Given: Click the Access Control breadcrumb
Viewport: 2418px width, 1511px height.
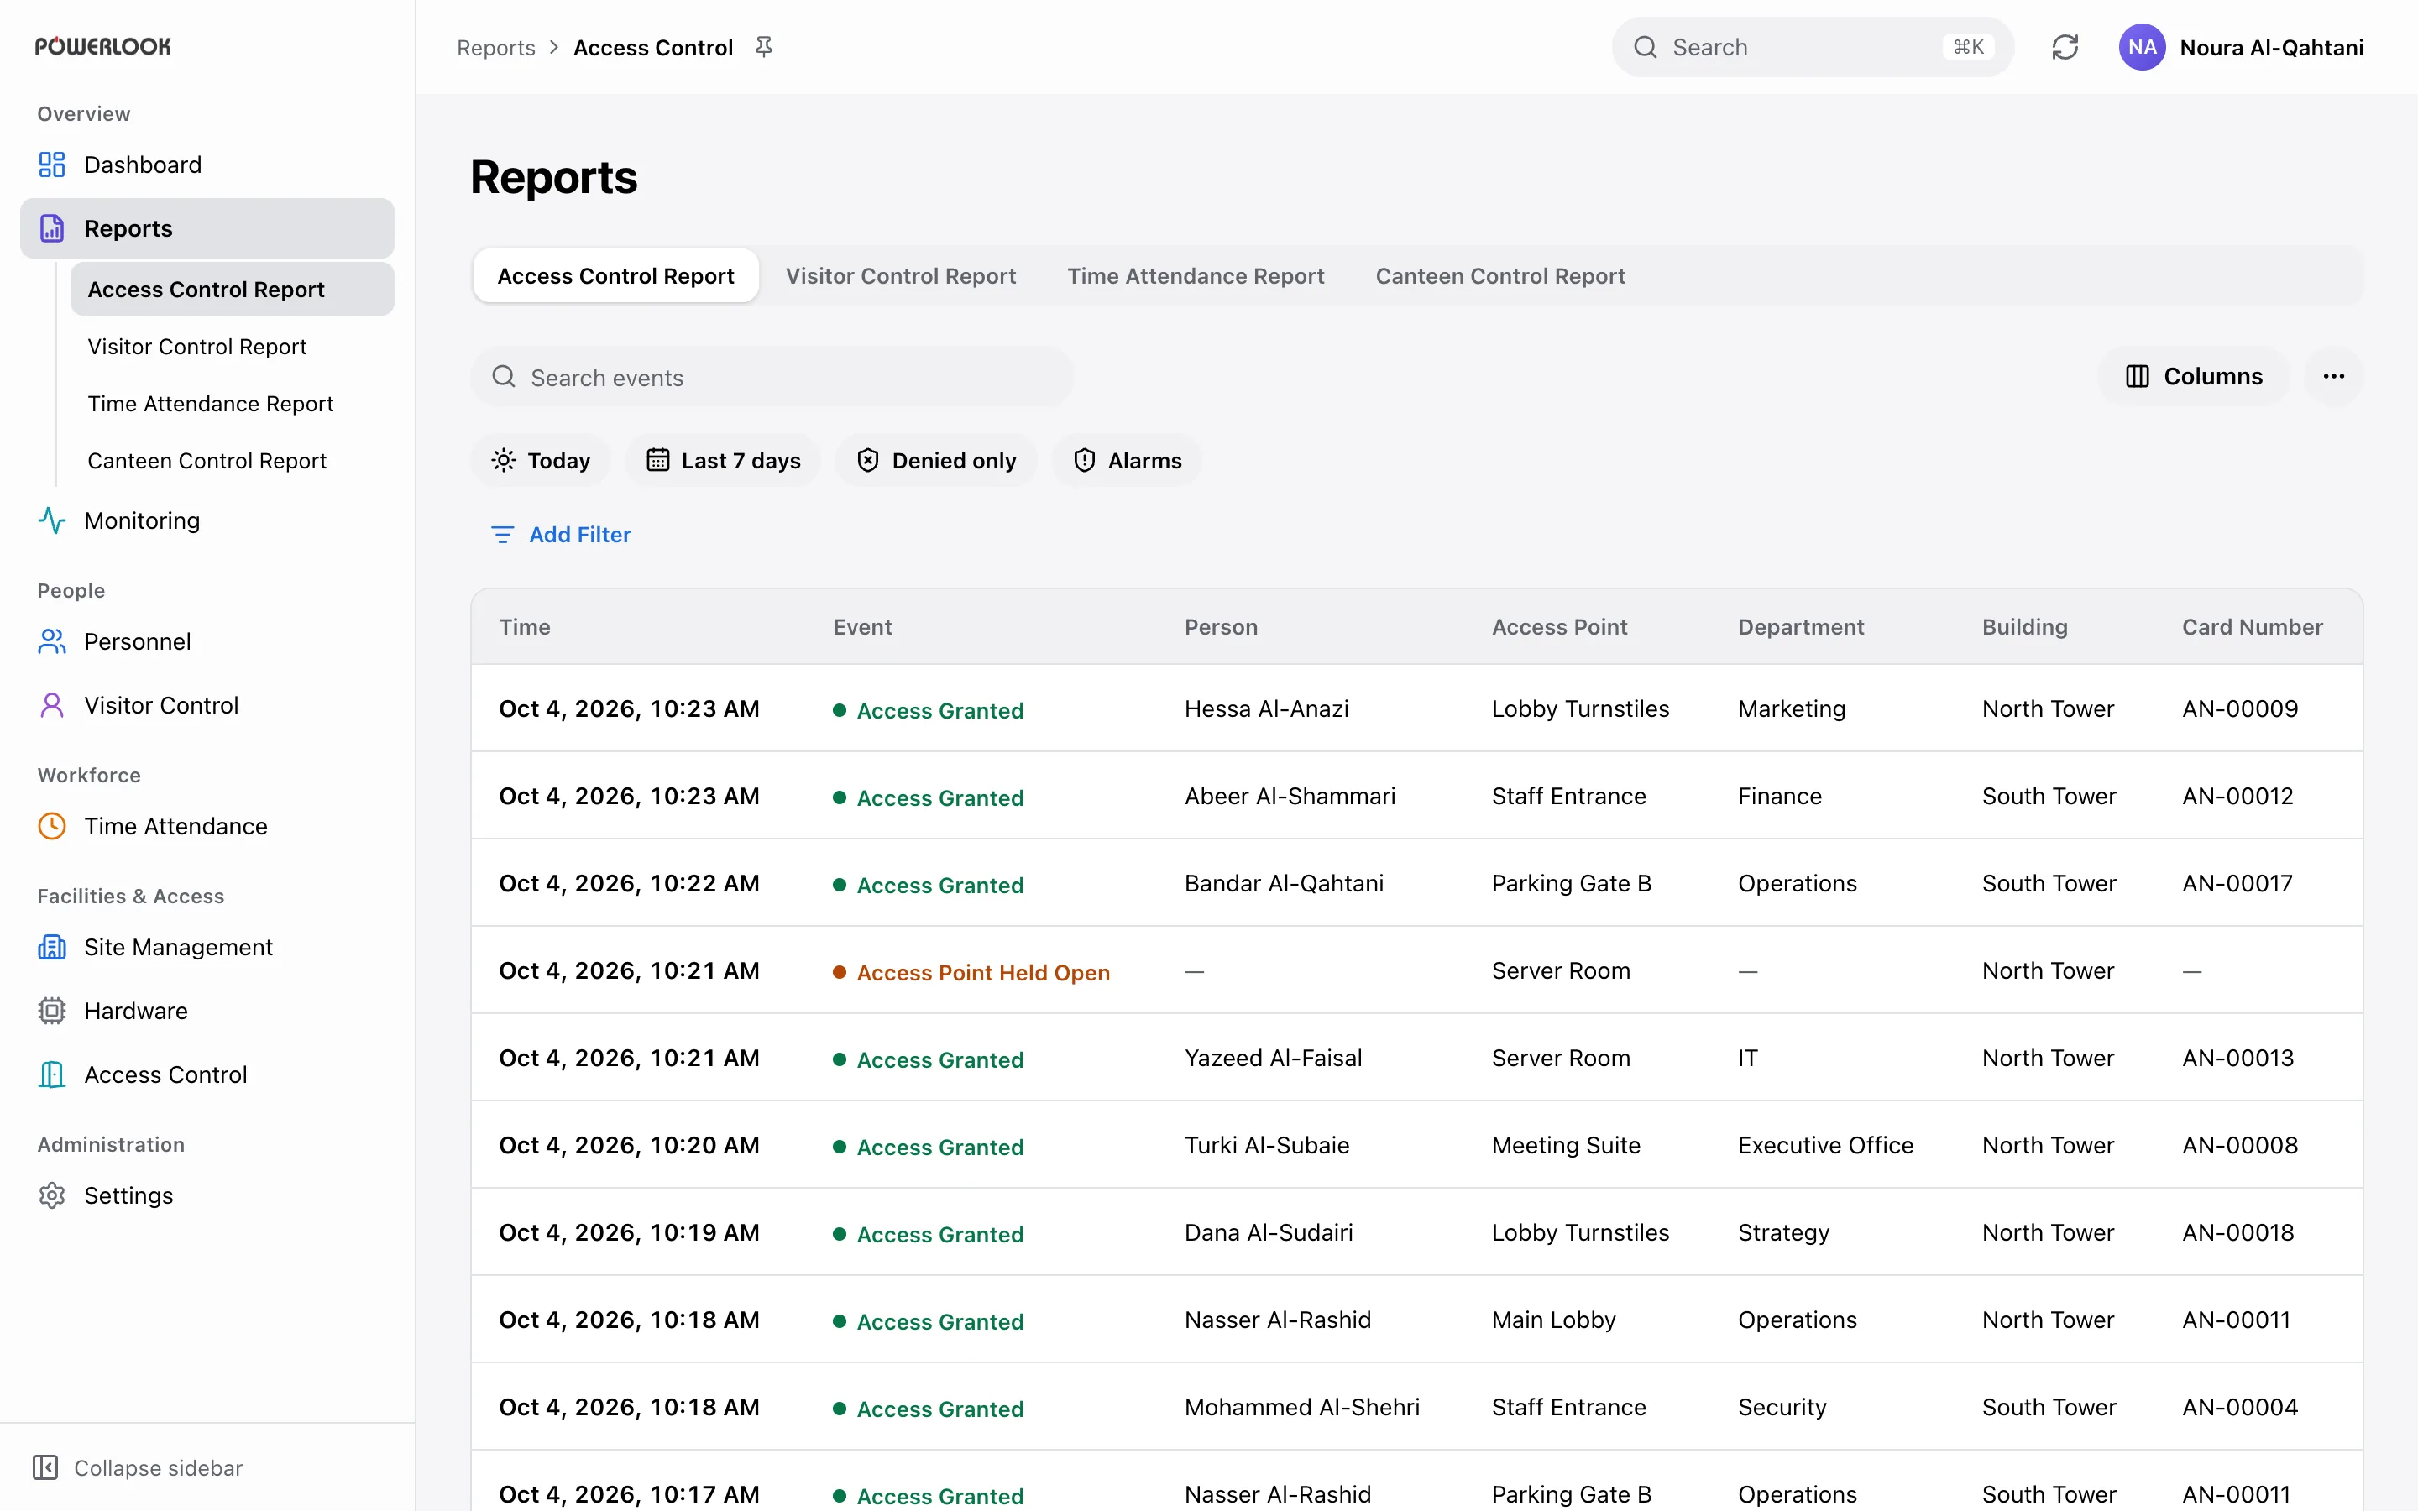Looking at the screenshot, I should tap(652, 48).
